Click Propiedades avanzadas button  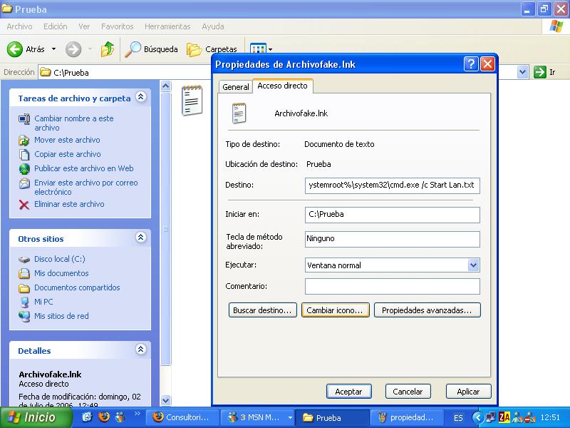(x=427, y=310)
